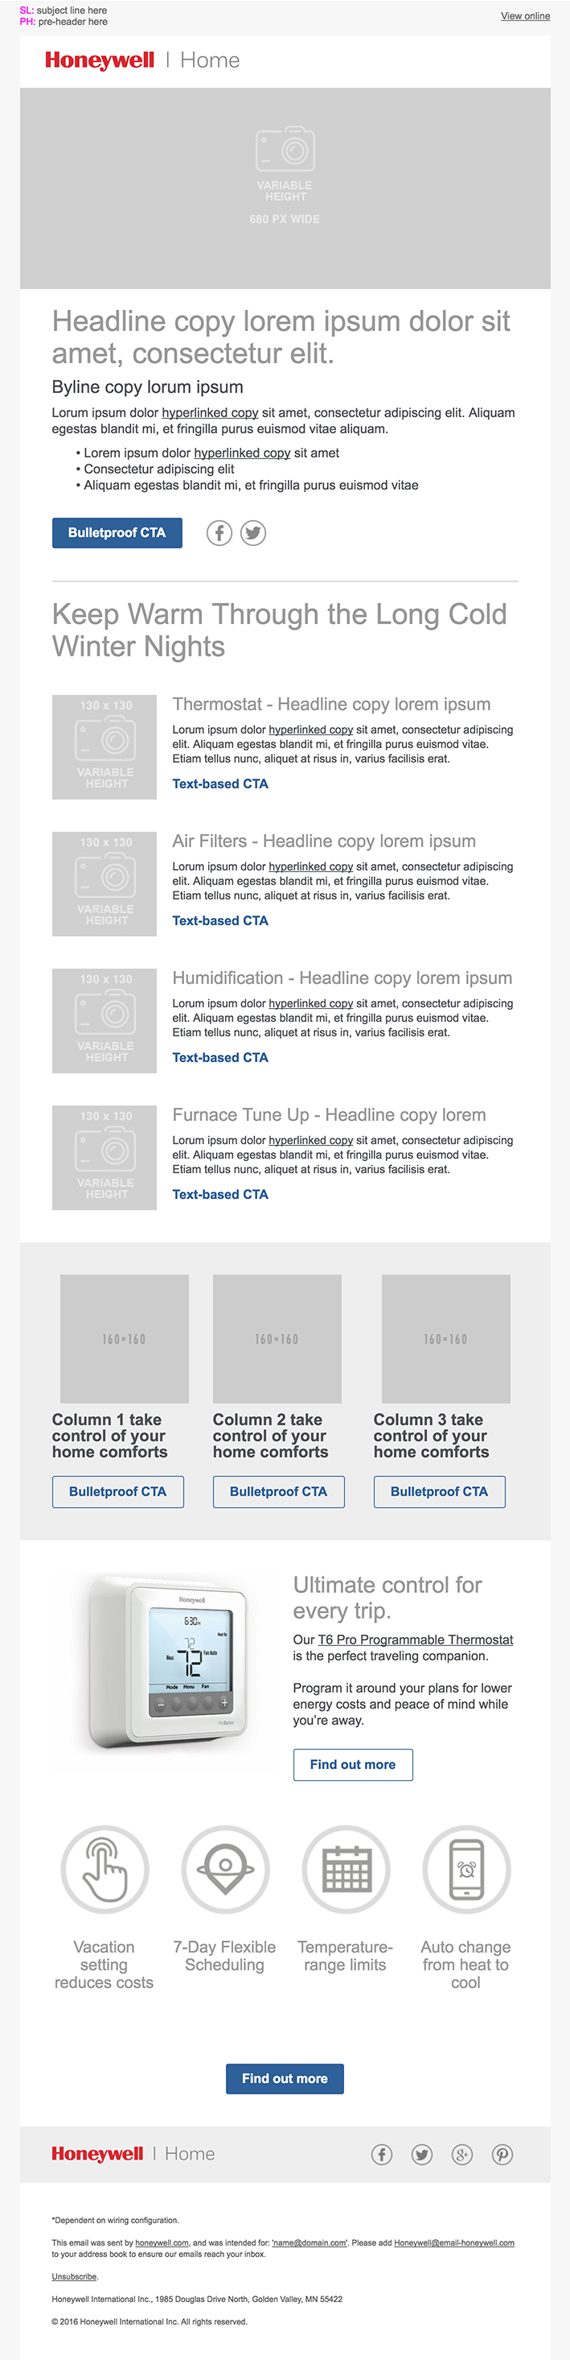Click the outlined Find out more button
The width and height of the screenshot is (570, 2360).
[x=352, y=1763]
